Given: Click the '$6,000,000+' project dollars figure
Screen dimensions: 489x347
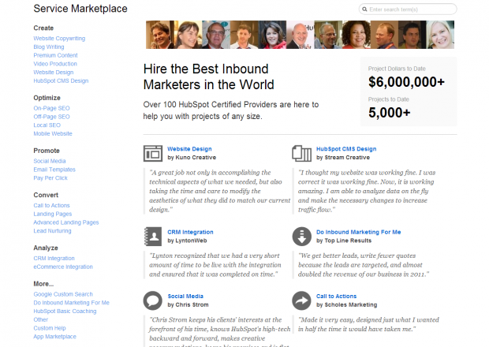Looking at the screenshot, I should (406, 82).
